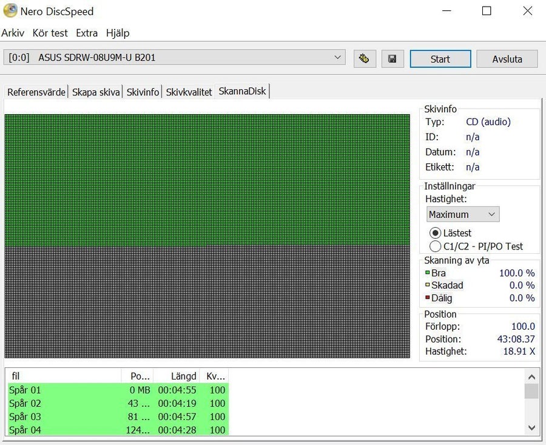Viewport: 546px width, 445px height.
Task: Click the red Dålig legend swatch
Action: click(427, 297)
